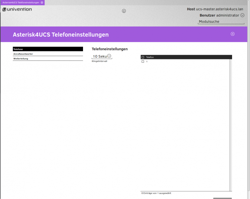Toggle the select-all checkbox in Telefon header

(x=143, y=57)
